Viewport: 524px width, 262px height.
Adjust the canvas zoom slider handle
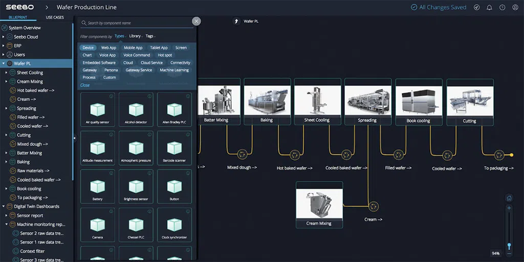click(x=509, y=247)
